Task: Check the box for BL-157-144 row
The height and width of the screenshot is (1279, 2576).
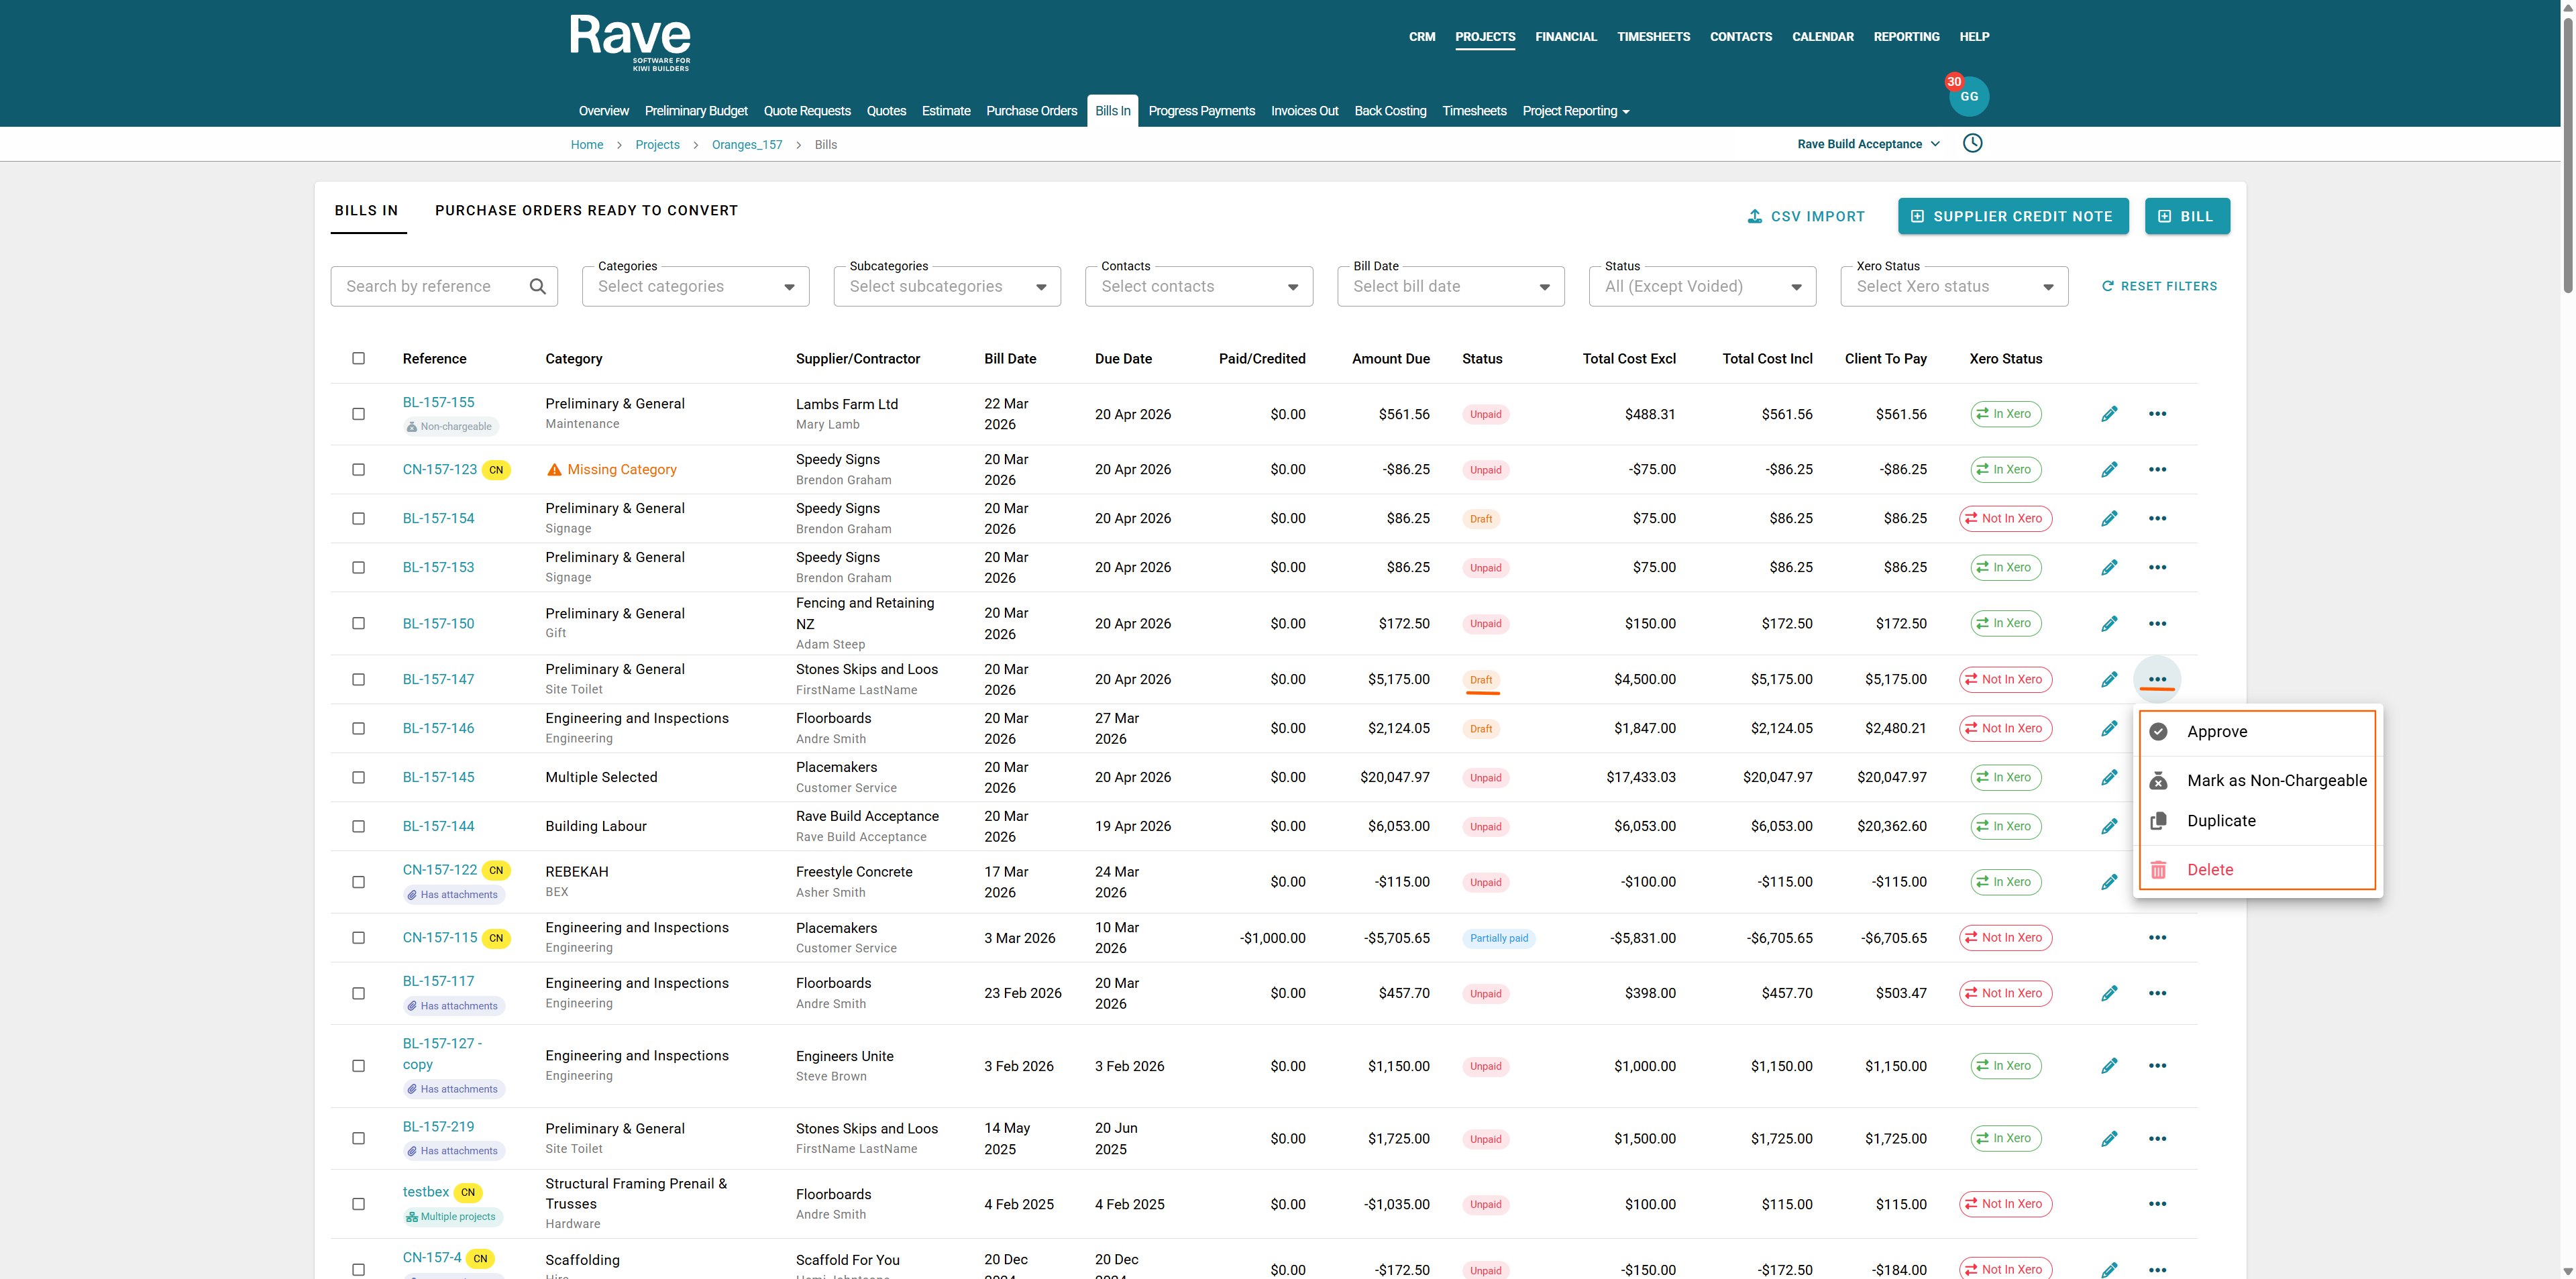Action: click(x=358, y=826)
